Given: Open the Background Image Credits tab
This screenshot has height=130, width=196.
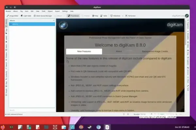Looking at the screenshot, I should [155, 51].
